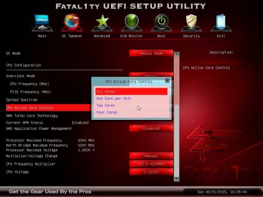
Task: Select the Spread Spectrum row
Action: [22, 100]
